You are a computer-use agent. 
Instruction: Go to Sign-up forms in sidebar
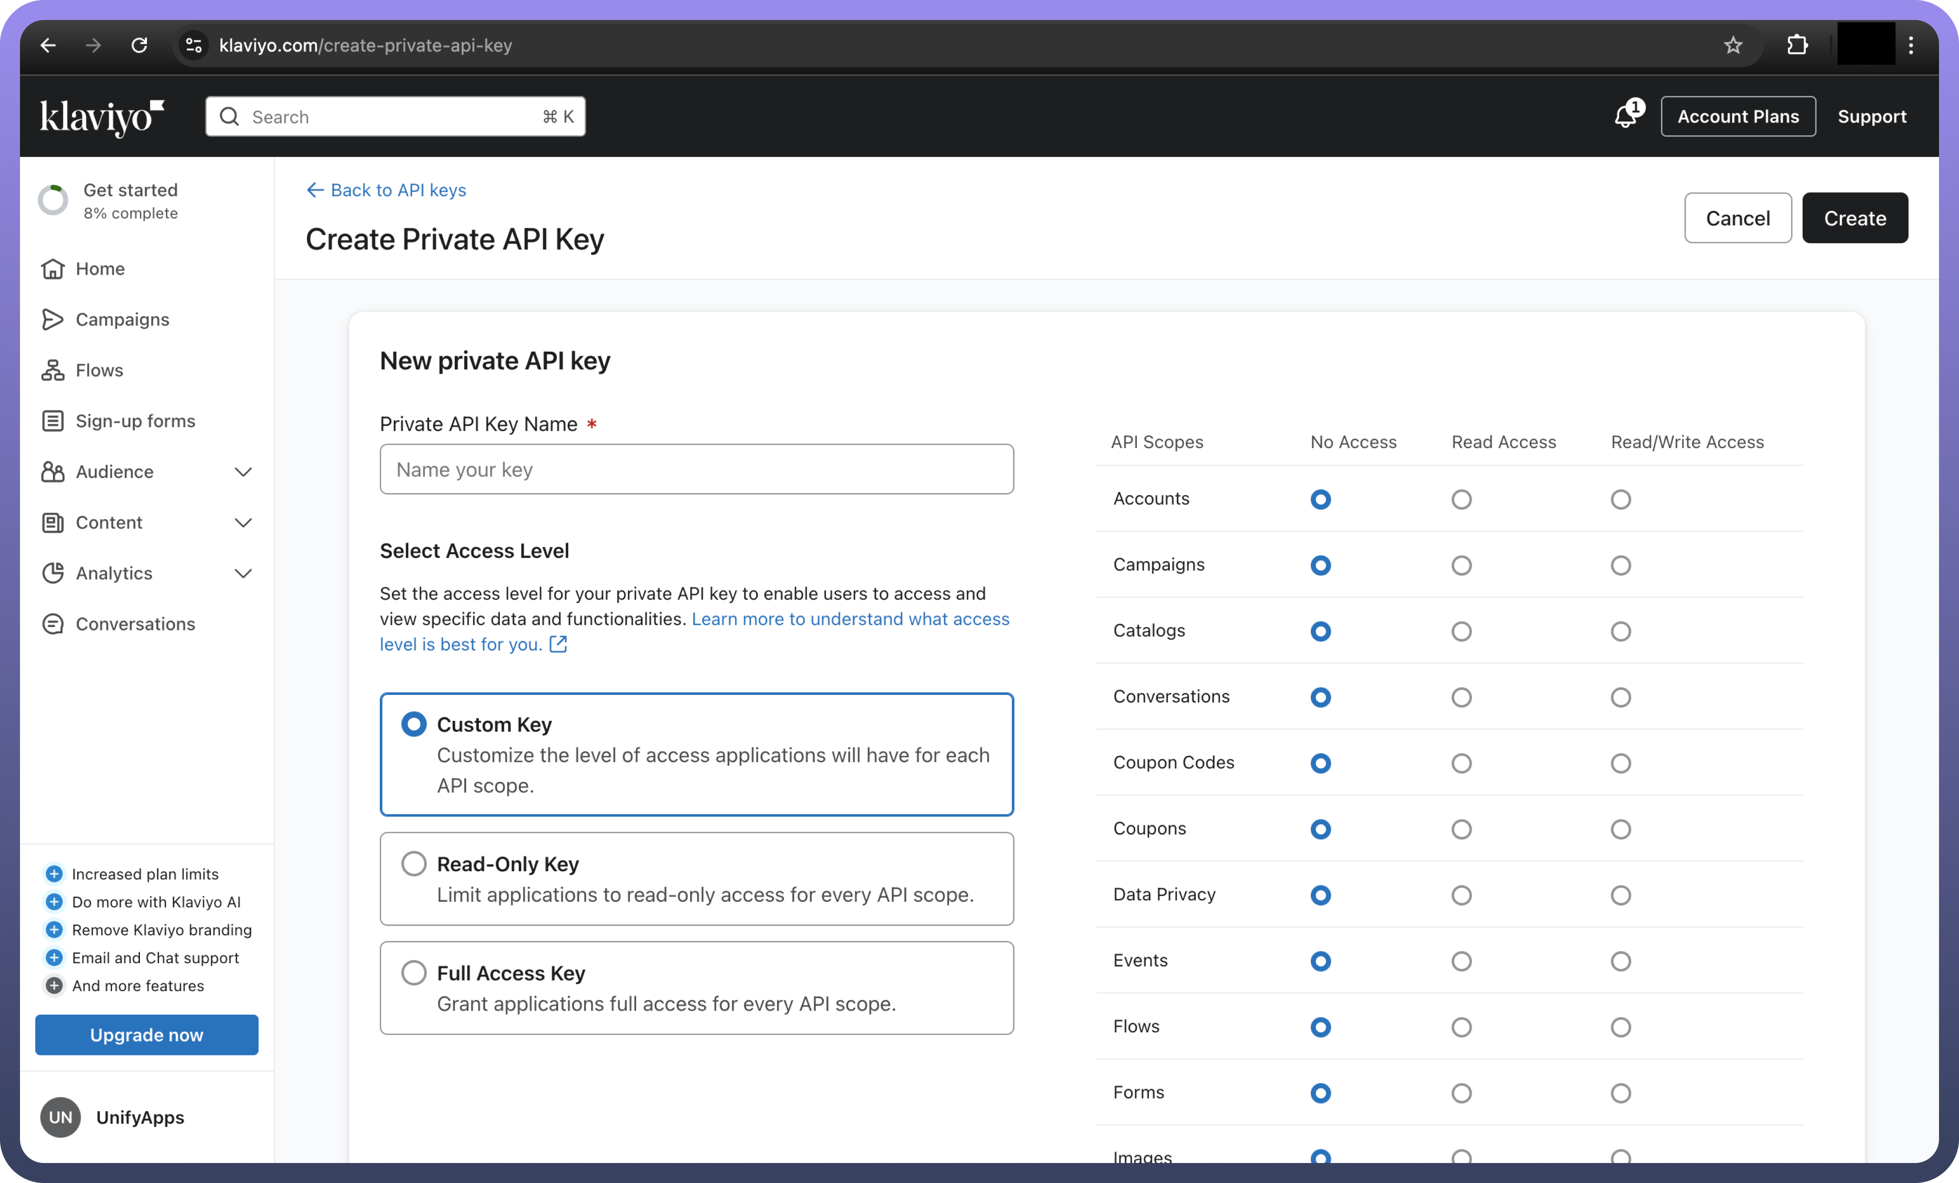[134, 421]
